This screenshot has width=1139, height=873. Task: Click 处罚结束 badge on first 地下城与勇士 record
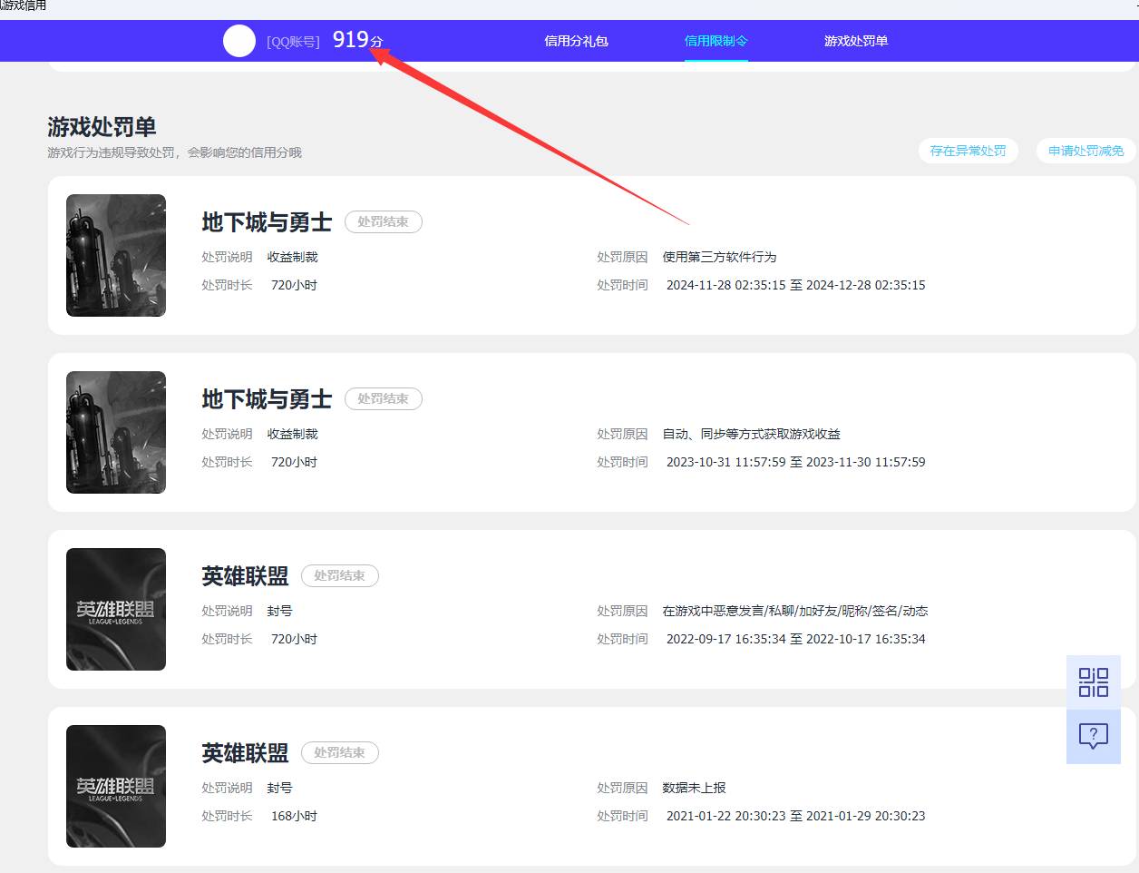tap(383, 221)
